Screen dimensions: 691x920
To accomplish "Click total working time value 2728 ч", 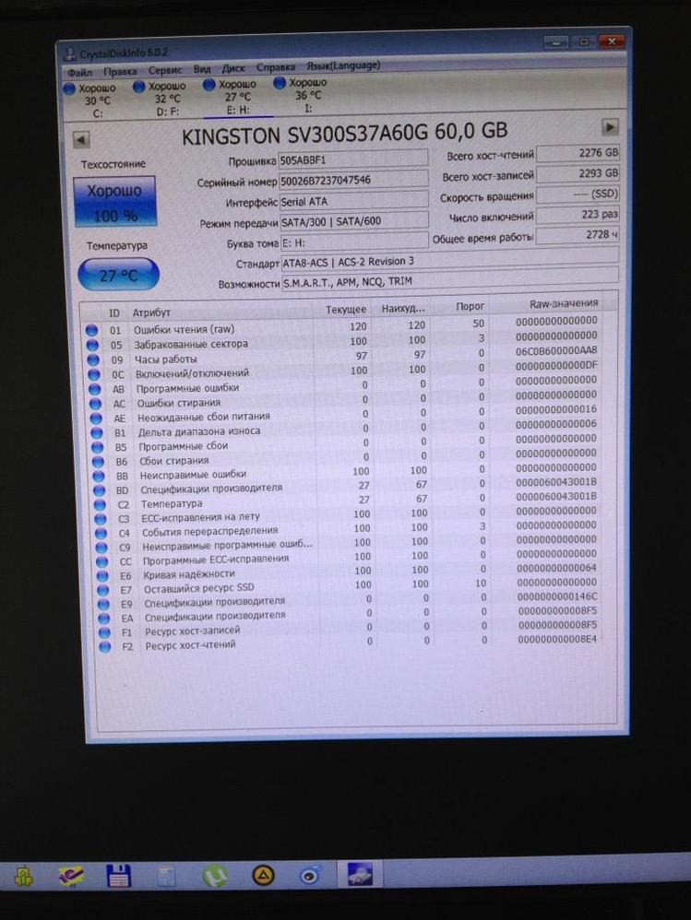I will [x=578, y=235].
